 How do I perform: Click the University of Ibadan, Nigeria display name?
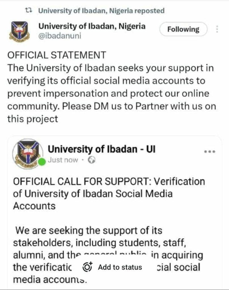92,27
